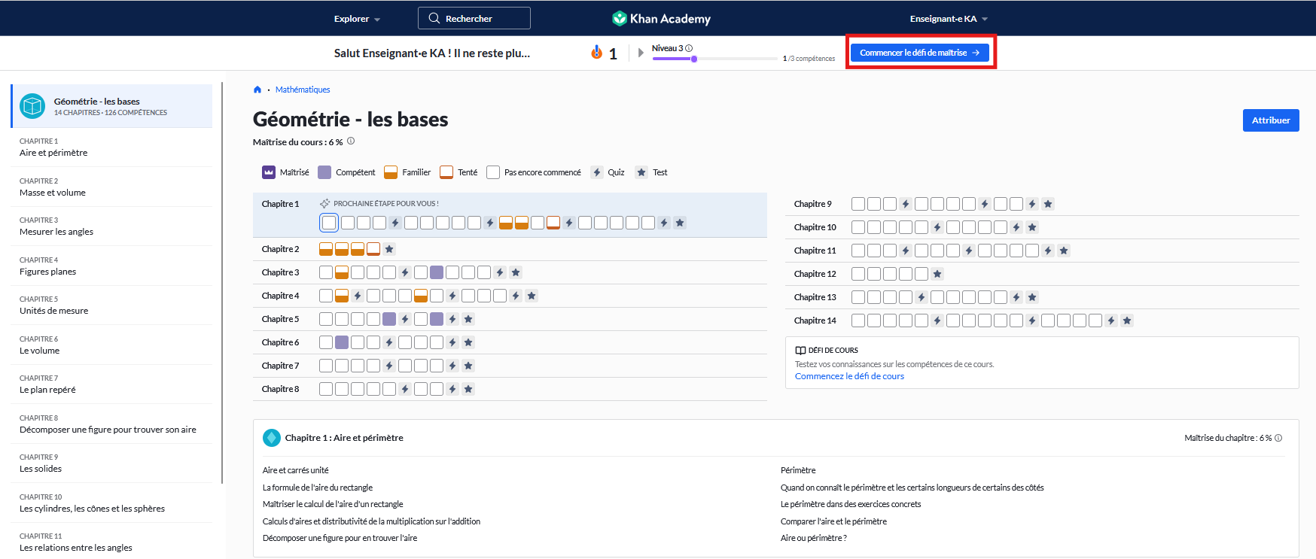The height and width of the screenshot is (559, 1316).
Task: Open the Explorer dropdown menu
Action: 357,19
